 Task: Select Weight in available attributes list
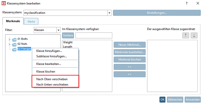68,42
